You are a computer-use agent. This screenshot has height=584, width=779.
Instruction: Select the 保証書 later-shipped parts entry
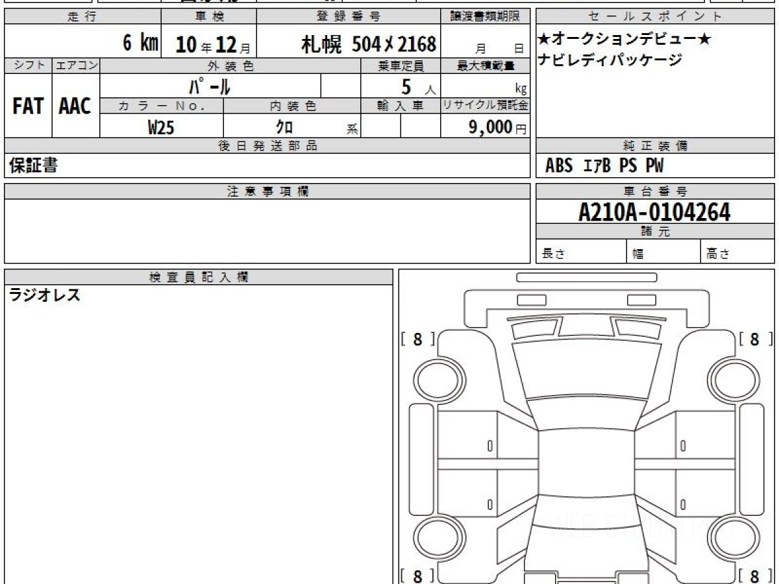(33, 166)
